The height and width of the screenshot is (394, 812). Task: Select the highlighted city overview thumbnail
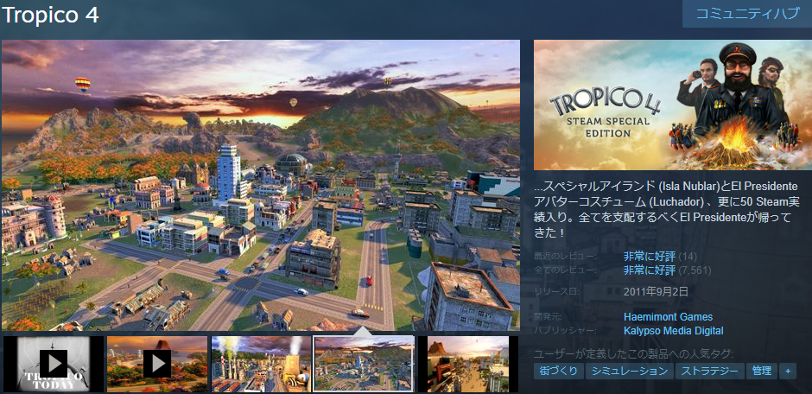[364, 364]
